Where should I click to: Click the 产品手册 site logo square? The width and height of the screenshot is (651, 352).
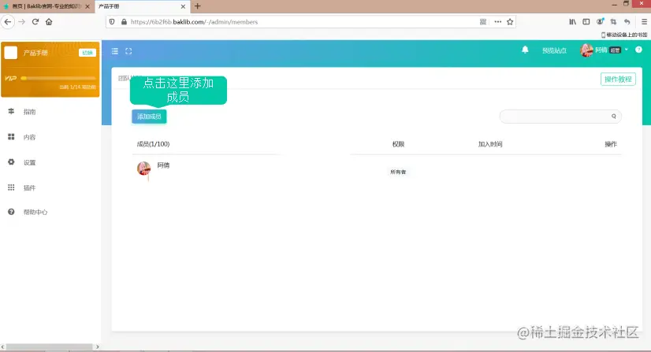(11, 53)
